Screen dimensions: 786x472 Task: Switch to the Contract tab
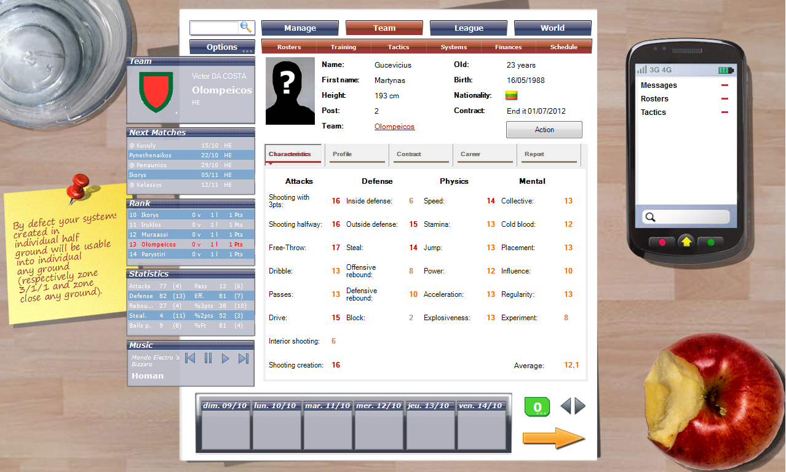(422, 154)
